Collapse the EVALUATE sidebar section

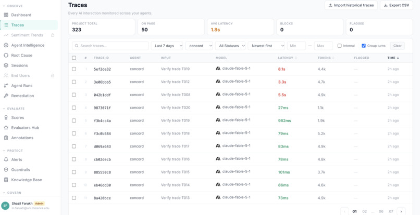[x=14, y=109]
